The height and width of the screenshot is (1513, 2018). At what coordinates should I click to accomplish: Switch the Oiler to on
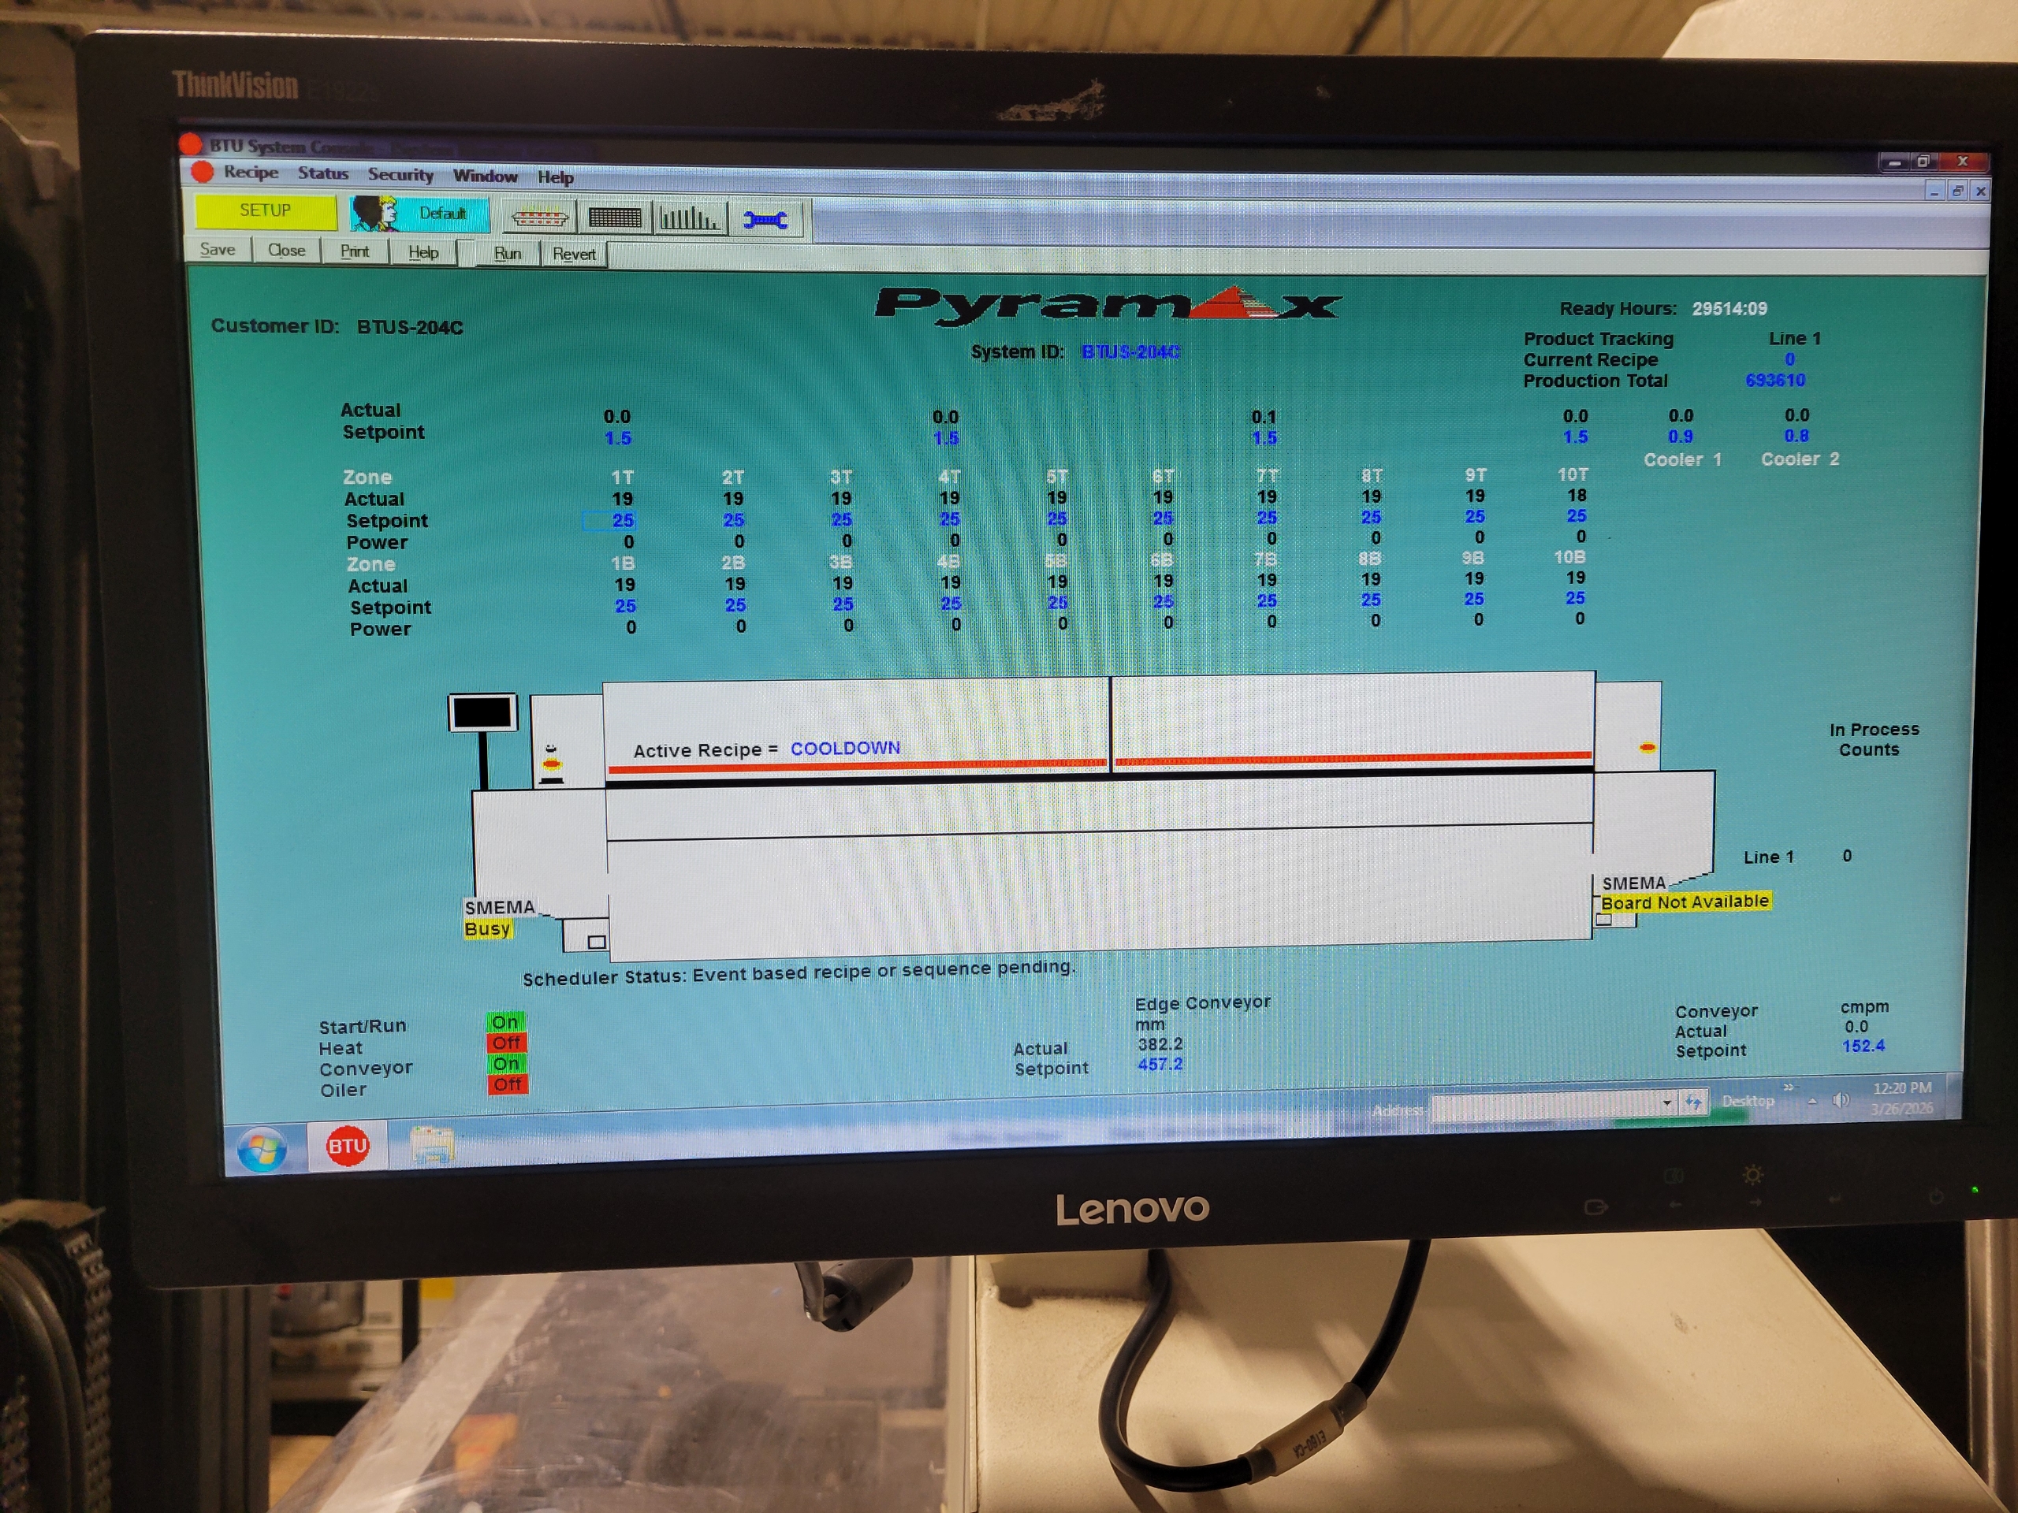click(507, 1085)
